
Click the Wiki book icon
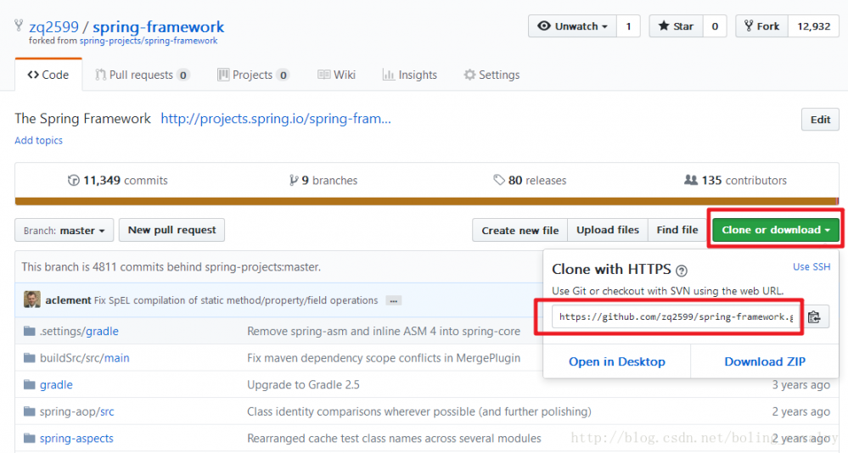(x=324, y=75)
